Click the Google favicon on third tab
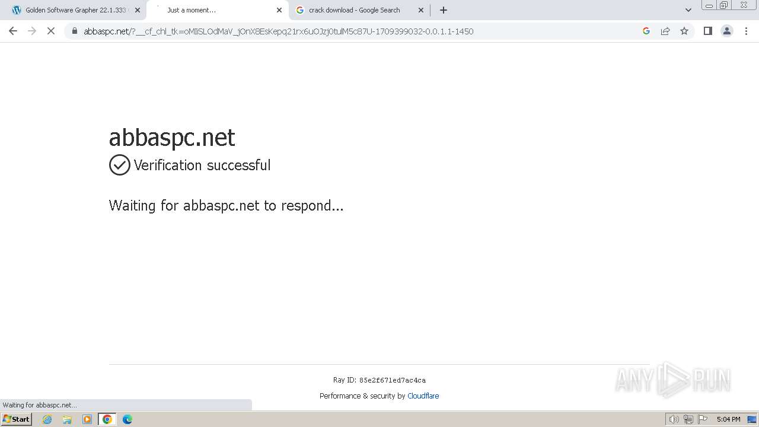The image size is (759, 427). (300, 10)
